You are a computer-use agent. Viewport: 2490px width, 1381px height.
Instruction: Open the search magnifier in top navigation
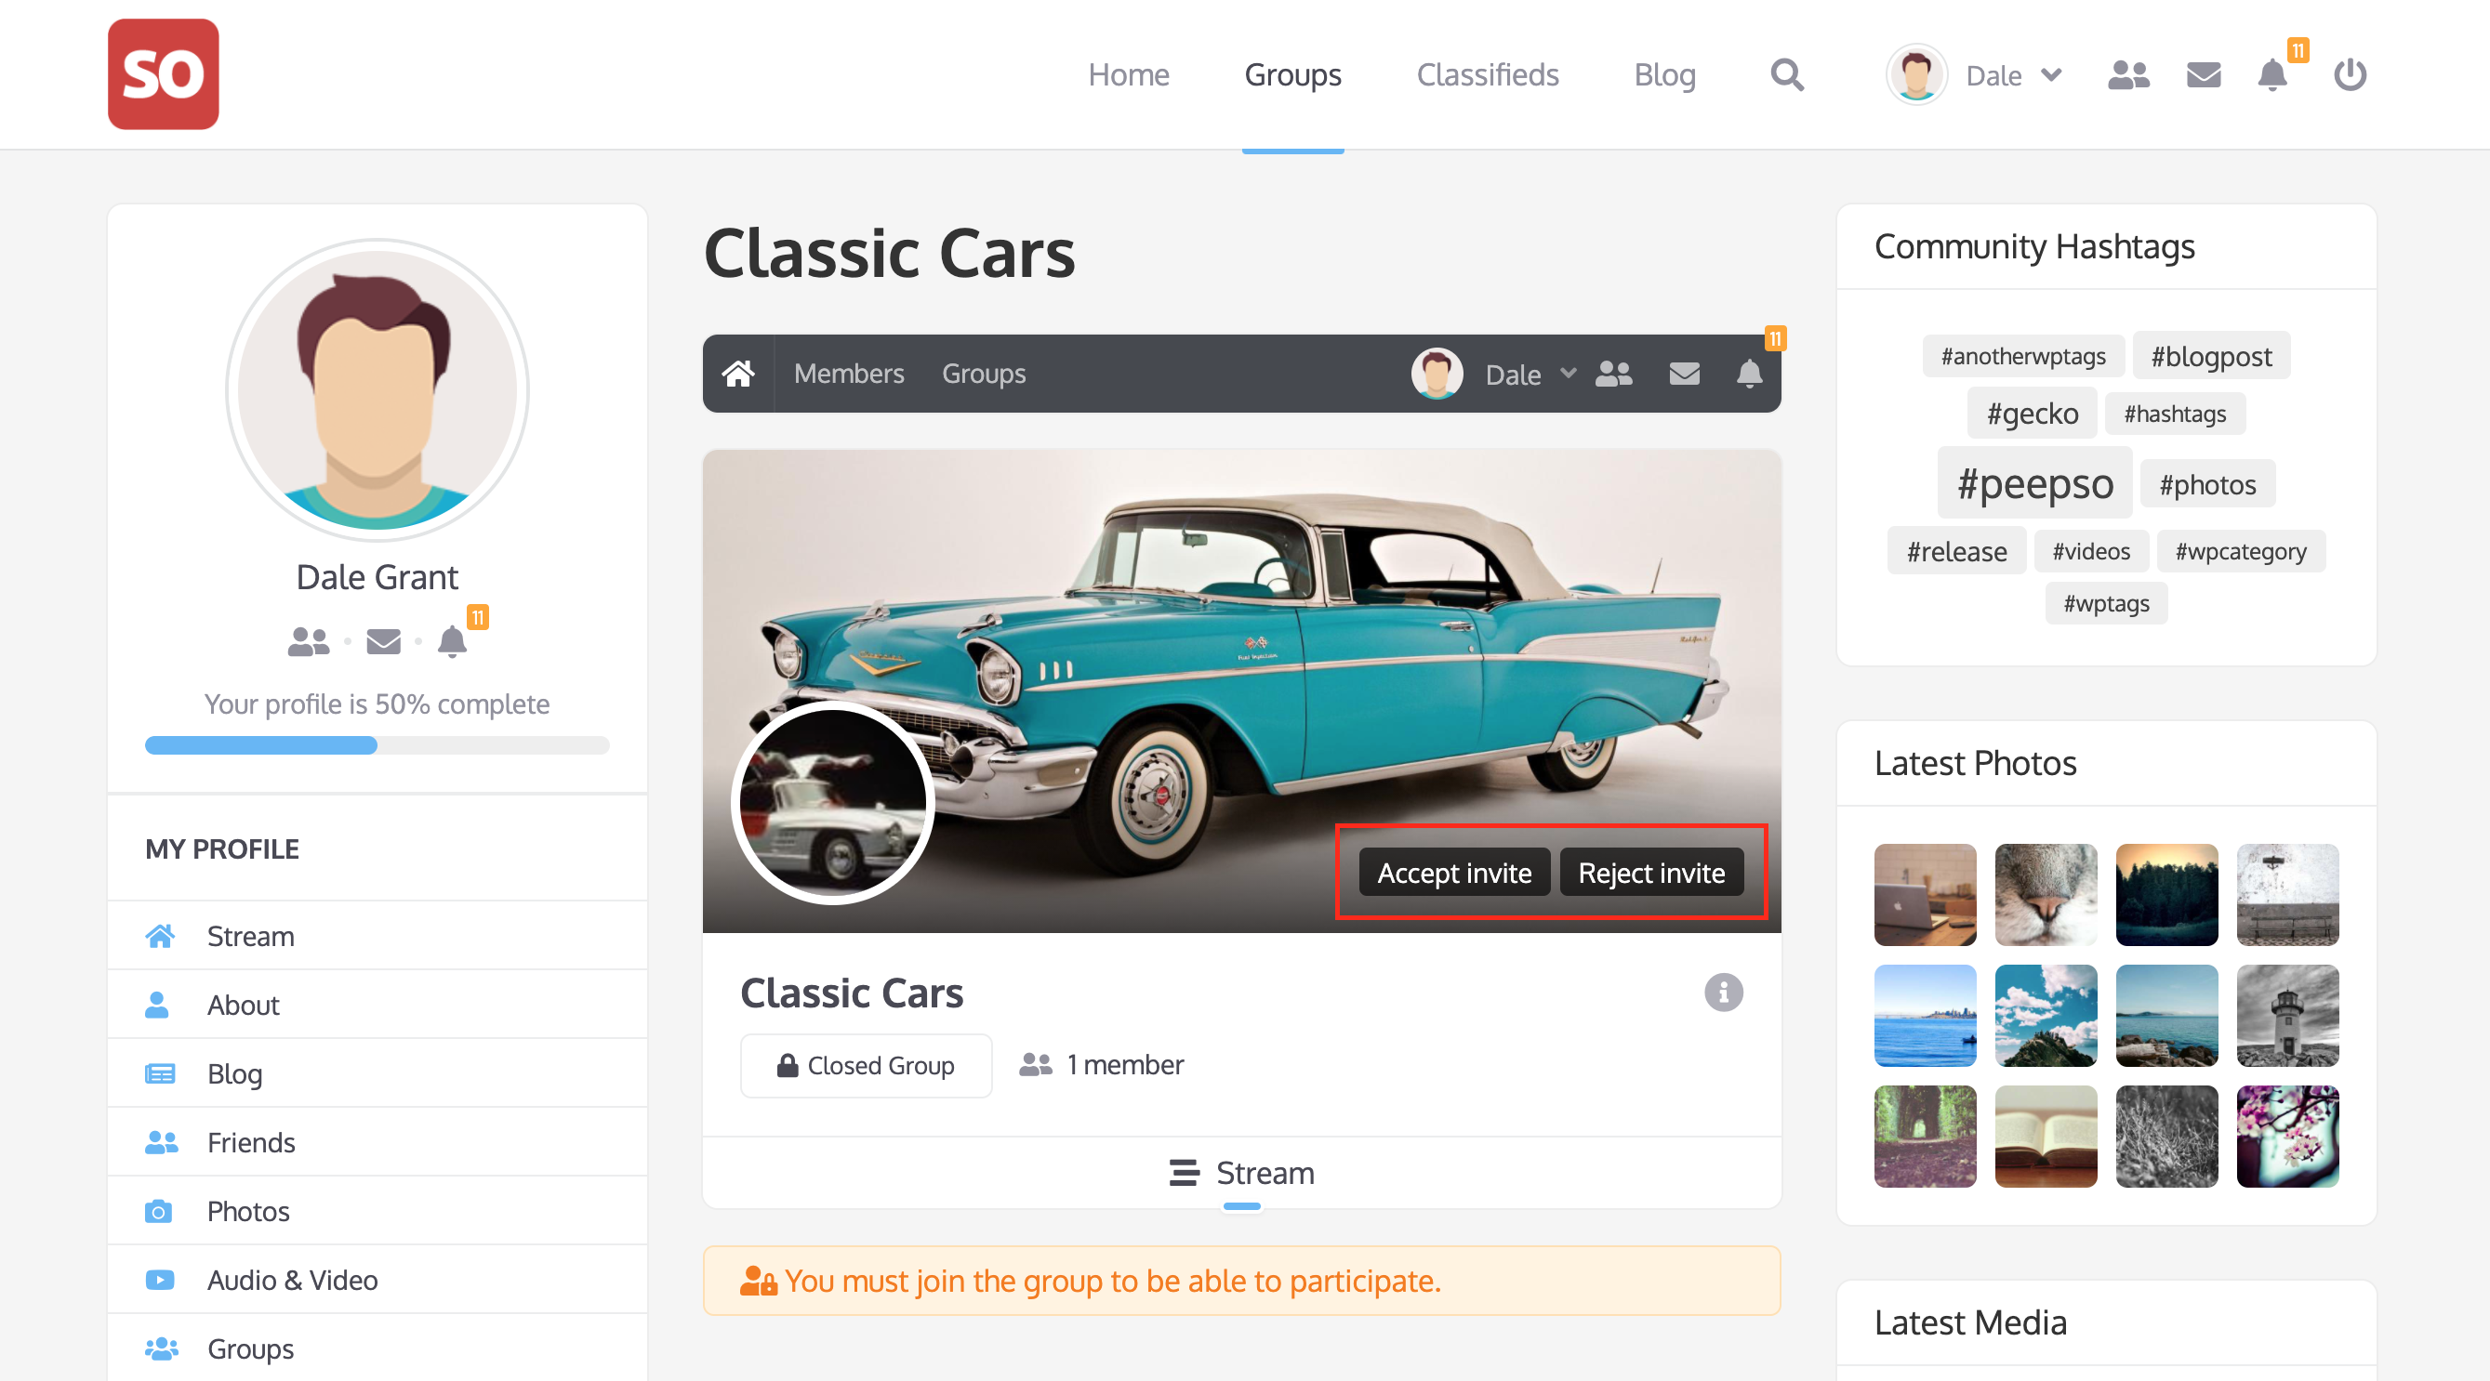click(1786, 74)
